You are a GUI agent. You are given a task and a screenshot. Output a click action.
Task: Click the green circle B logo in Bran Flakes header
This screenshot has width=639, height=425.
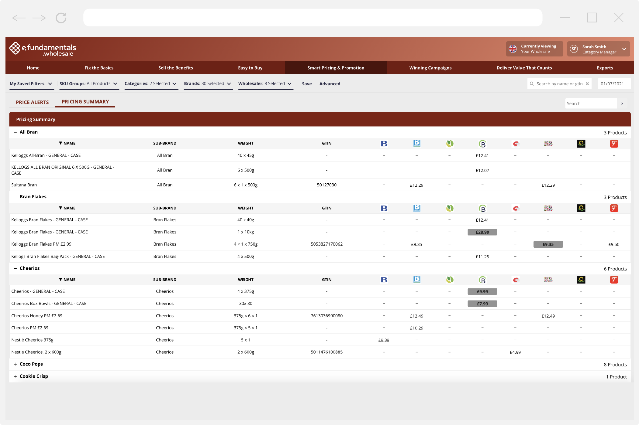click(x=482, y=209)
